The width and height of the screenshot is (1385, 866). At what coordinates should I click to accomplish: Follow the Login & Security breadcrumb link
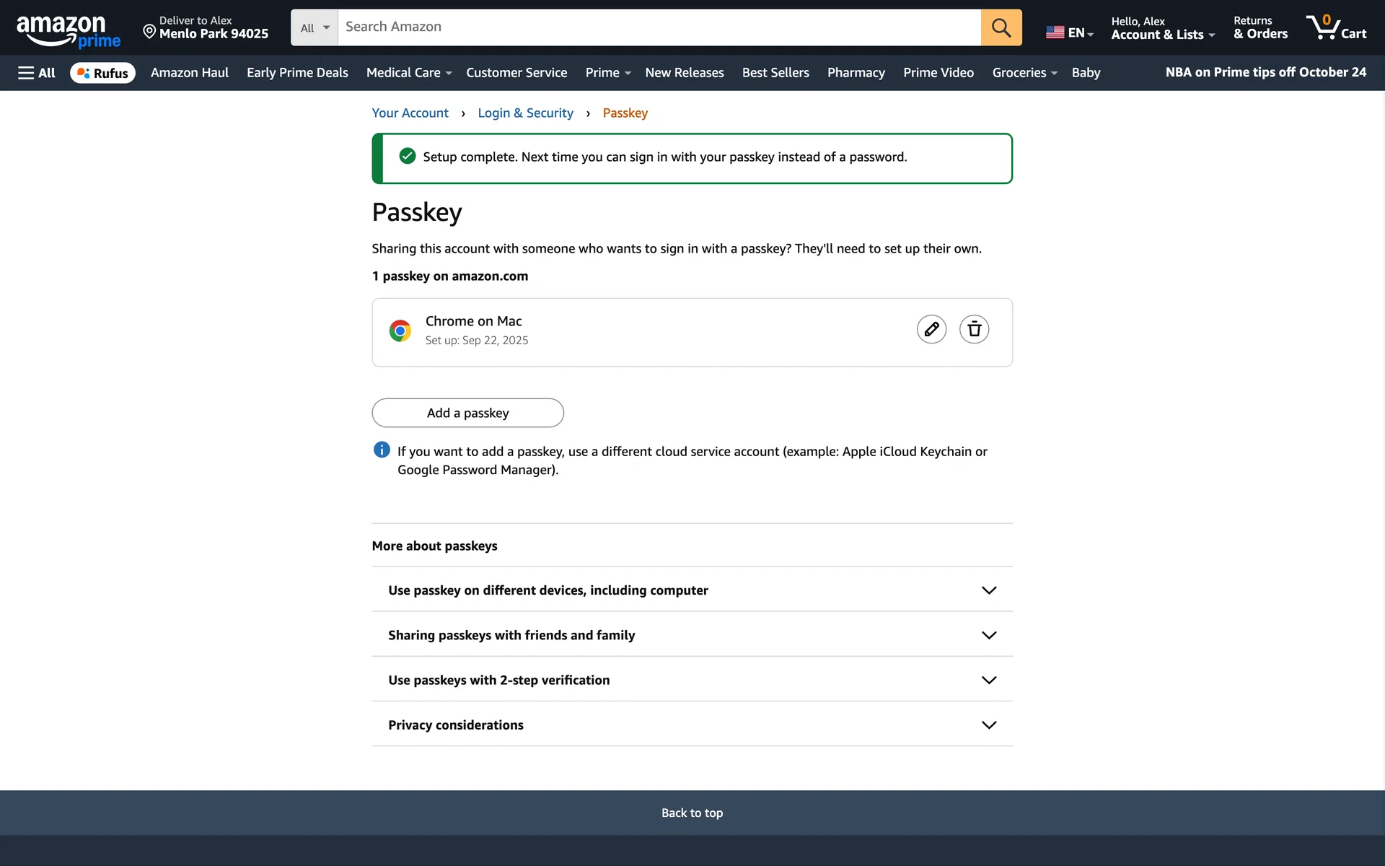click(x=525, y=113)
